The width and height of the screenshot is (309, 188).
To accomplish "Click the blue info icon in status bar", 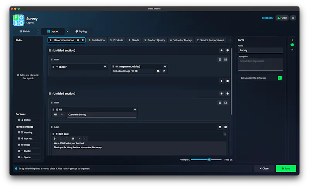I will pos(16,169).
